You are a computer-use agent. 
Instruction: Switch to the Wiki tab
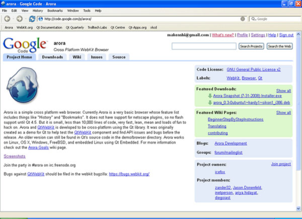click(x=77, y=57)
